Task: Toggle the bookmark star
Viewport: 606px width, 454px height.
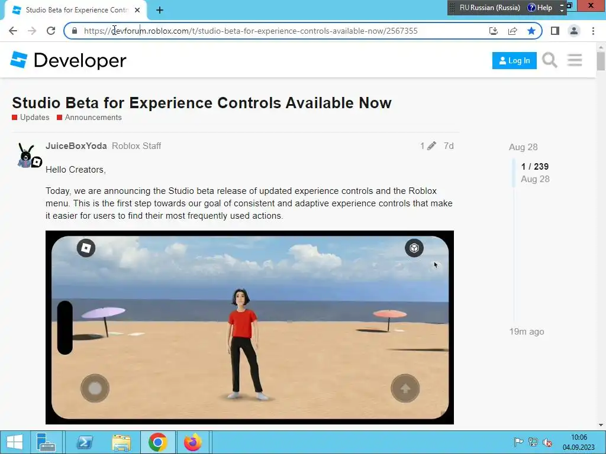Action: (x=531, y=31)
